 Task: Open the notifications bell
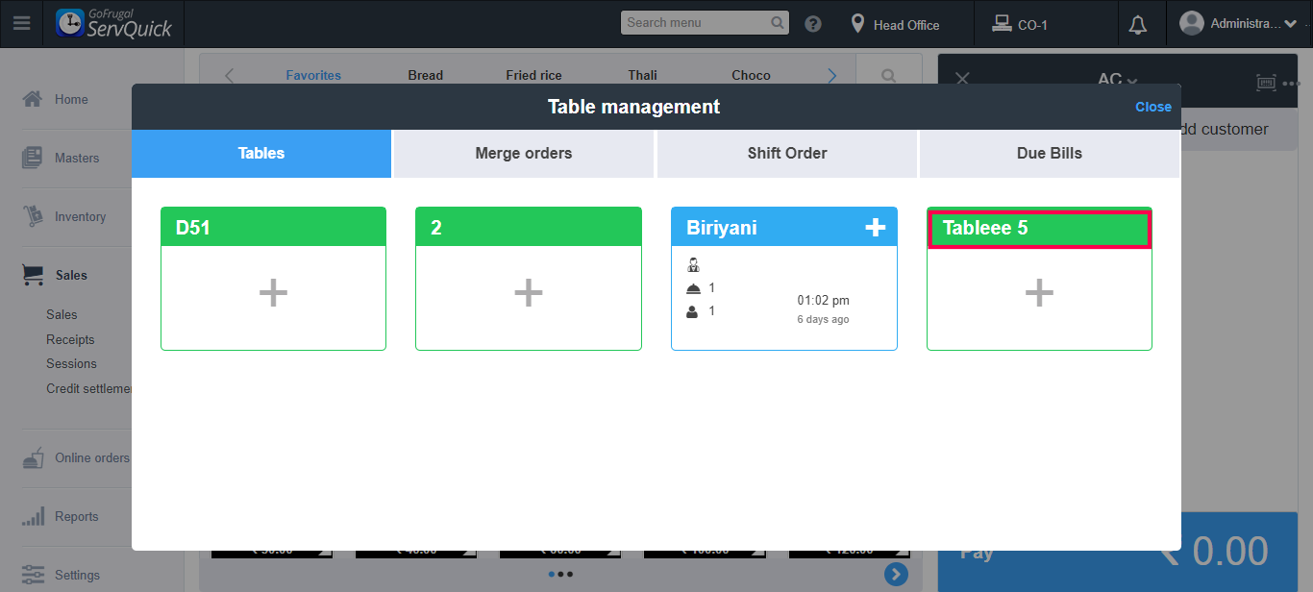[1138, 24]
